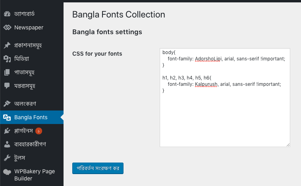This screenshot has width=301, height=186.
Task: Select the Bangla Fonts menu item
Action: coord(32,117)
